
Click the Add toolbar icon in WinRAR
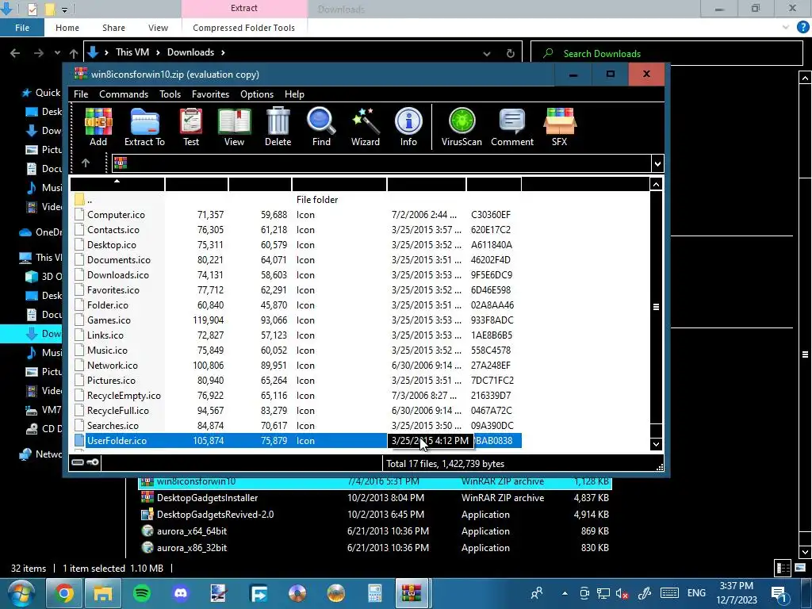(x=98, y=127)
